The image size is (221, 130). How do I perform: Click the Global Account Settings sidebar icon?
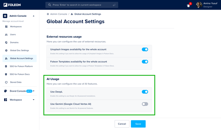coord(6,59)
